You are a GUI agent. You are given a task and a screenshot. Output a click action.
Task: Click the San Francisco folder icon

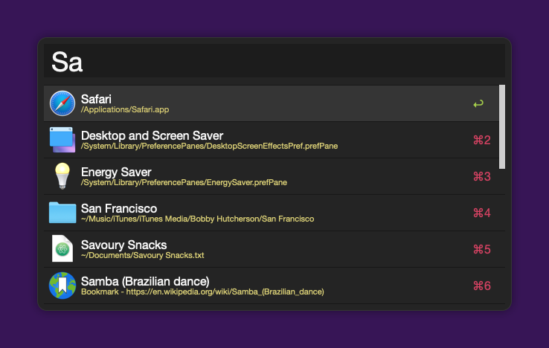[62, 213]
